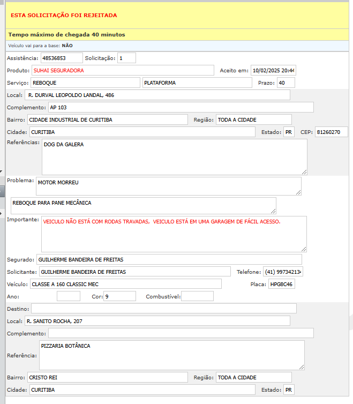Click the Veículo model field
This screenshot has height=404, width=353.
click(125, 283)
